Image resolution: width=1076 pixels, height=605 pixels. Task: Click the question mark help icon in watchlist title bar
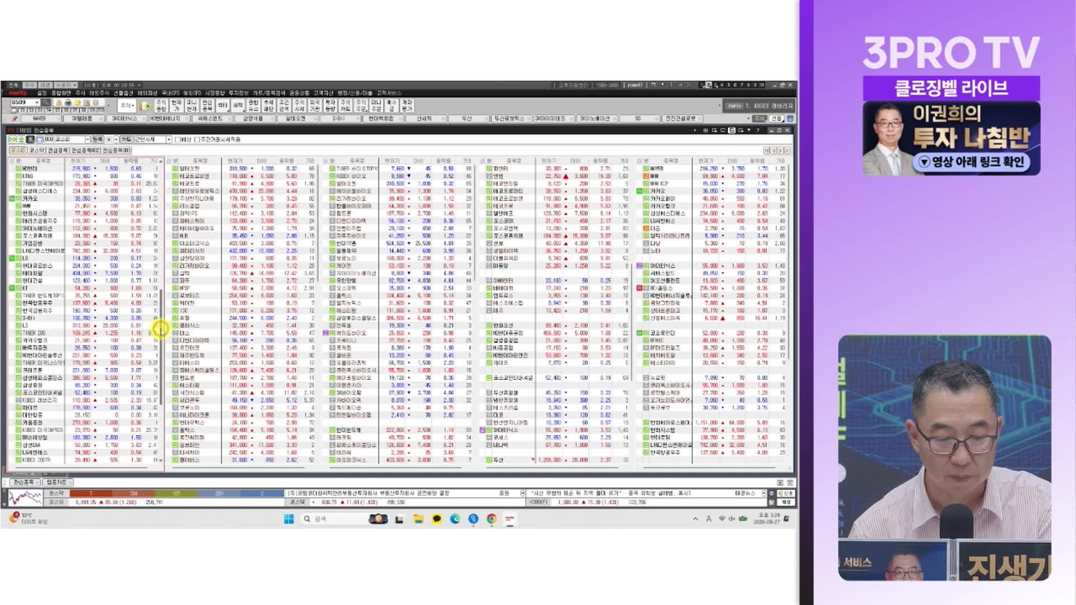point(758,130)
